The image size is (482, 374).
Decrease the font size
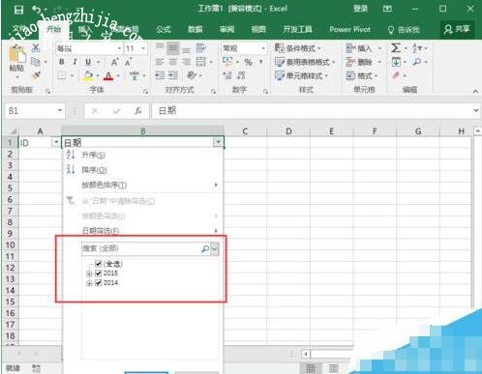129,62
